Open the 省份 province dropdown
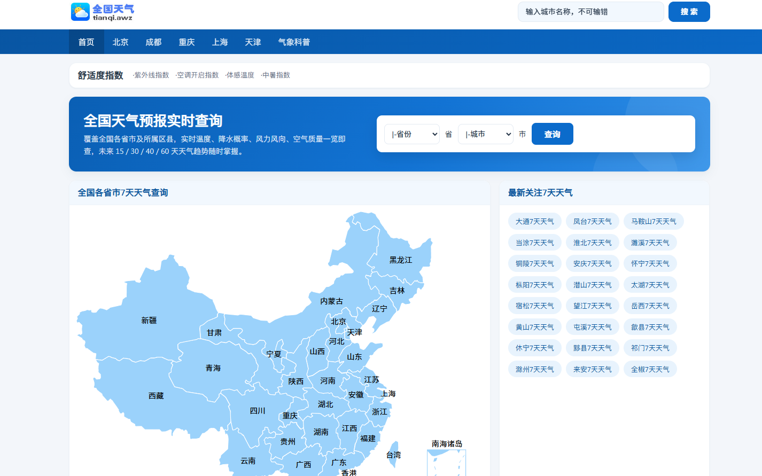The height and width of the screenshot is (476, 762). coord(412,134)
